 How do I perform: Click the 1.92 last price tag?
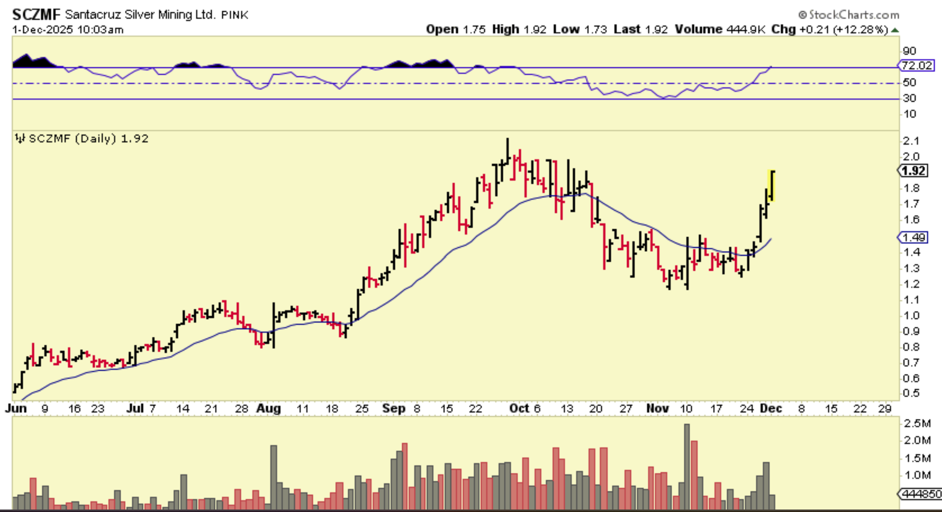click(913, 171)
